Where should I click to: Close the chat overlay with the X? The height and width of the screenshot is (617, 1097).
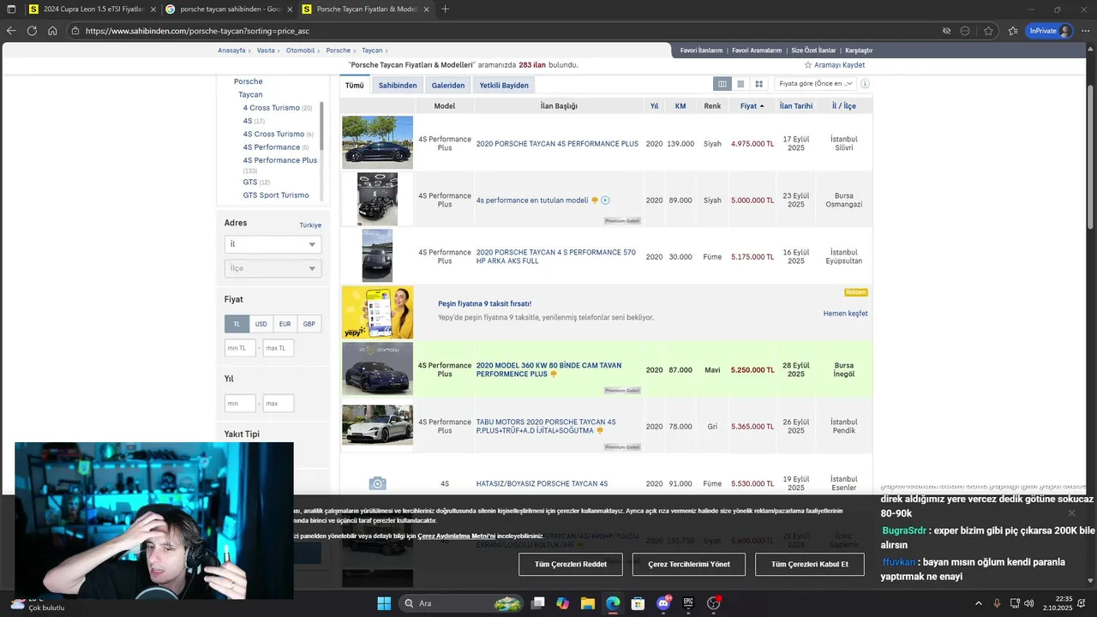1071,512
